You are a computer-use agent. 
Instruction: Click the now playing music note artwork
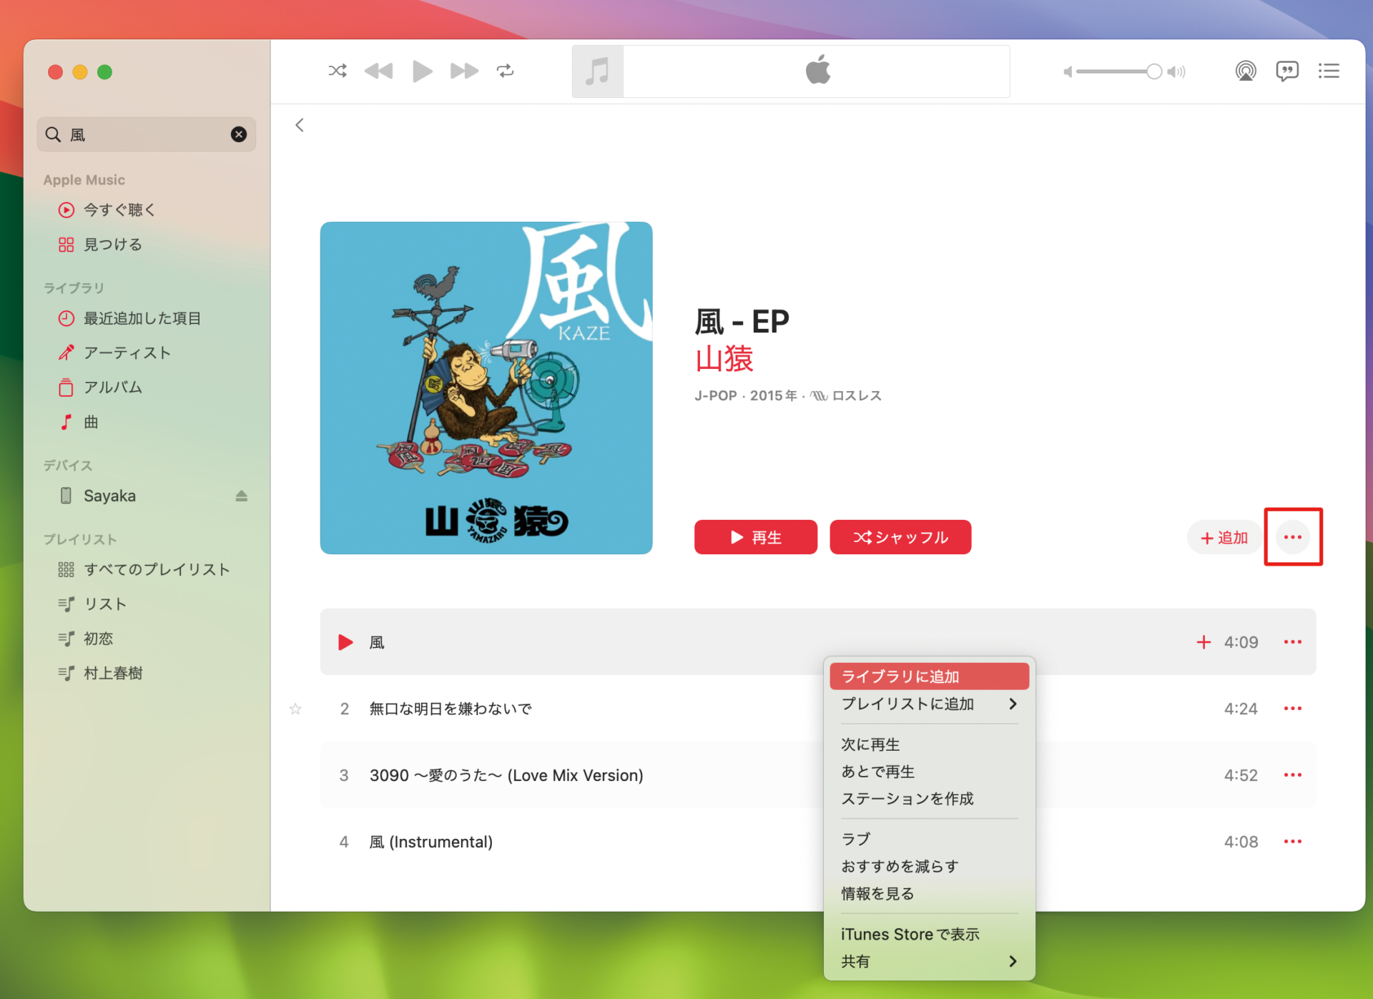point(598,72)
